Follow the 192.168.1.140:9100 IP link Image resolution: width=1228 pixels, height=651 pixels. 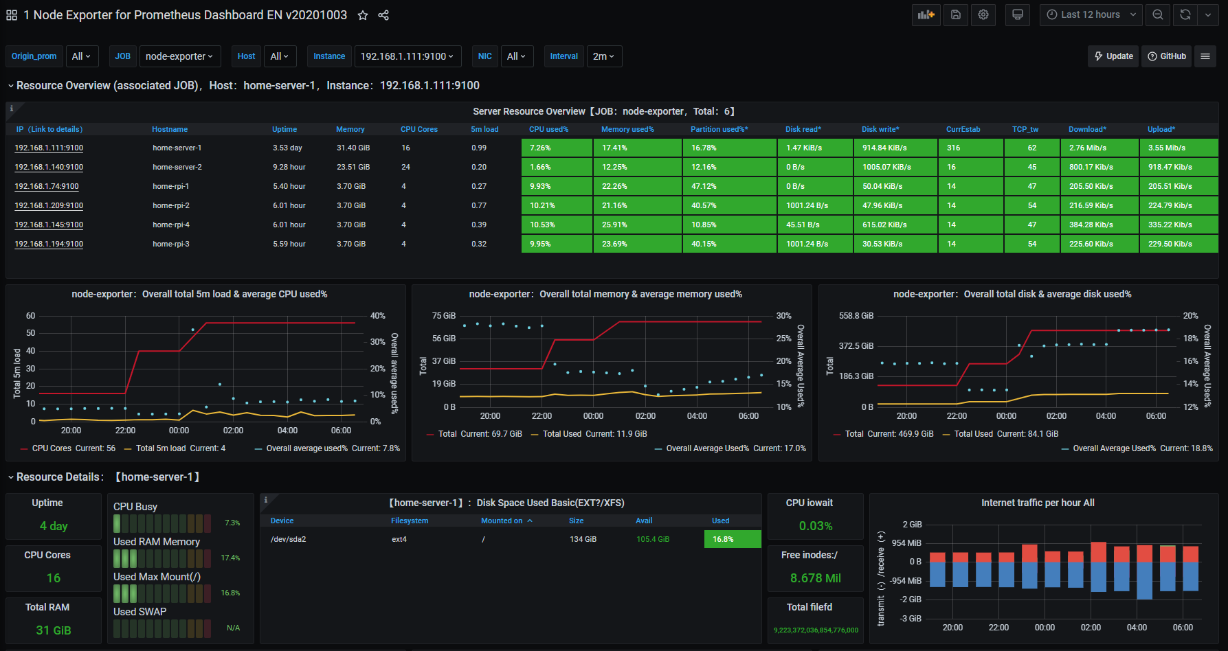tap(48, 166)
